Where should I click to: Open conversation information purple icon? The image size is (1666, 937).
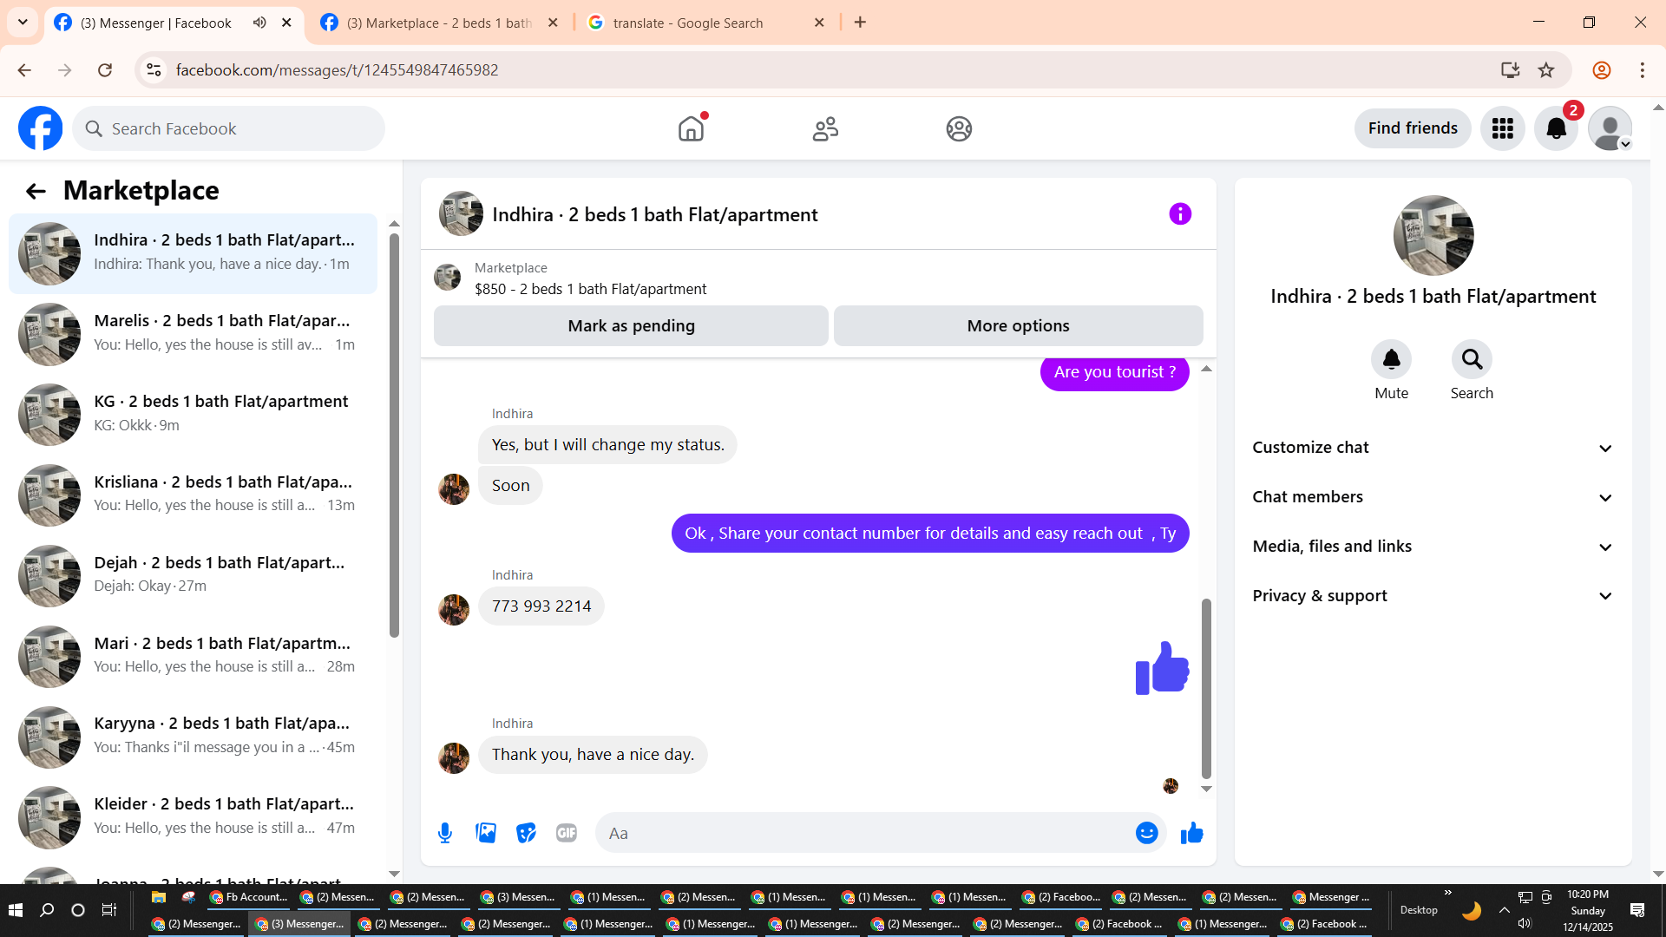tap(1180, 214)
